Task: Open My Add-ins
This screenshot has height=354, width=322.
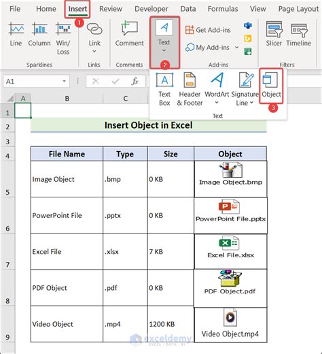Action: click(x=207, y=48)
